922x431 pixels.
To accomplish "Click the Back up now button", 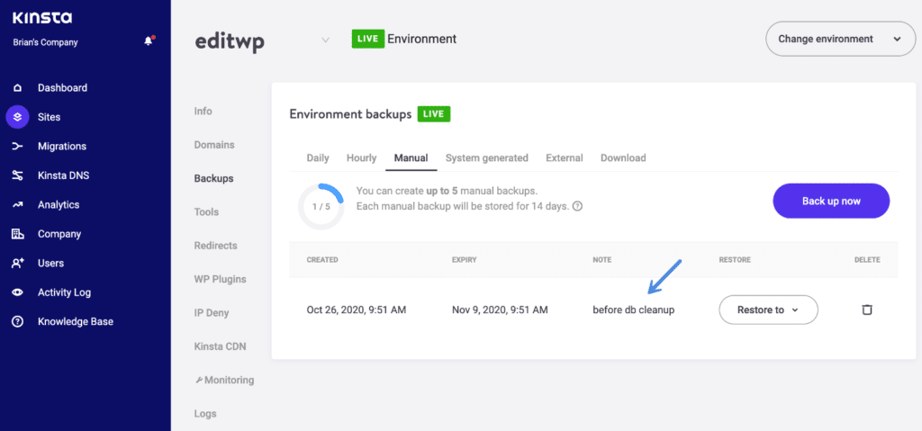I will click(x=831, y=201).
